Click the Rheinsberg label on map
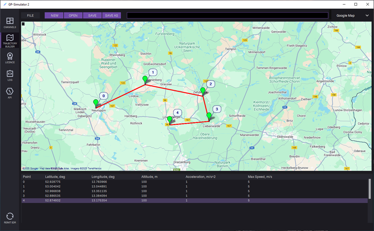Image resolution: width=374 pixels, height=231 pixels. point(117,55)
